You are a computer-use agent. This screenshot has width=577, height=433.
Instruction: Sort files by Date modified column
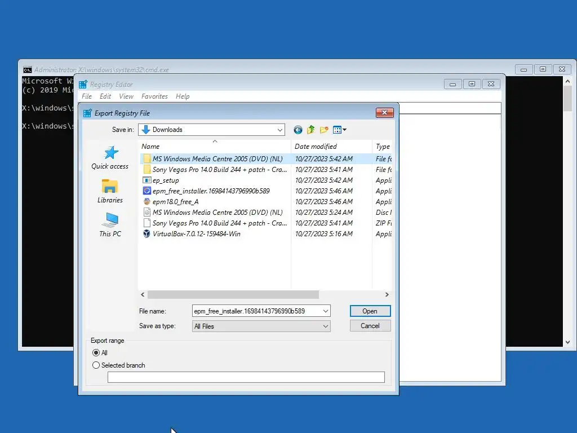pyautogui.click(x=331, y=146)
